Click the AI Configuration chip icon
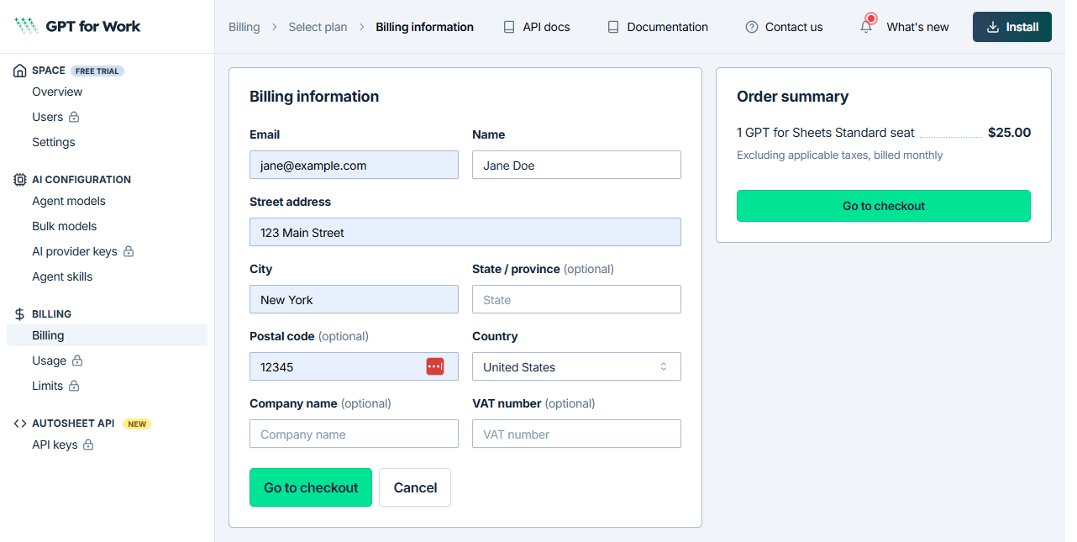The width and height of the screenshot is (1077, 542). (20, 180)
